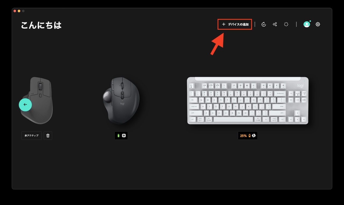The width and height of the screenshot is (344, 205).
Task: Select the MX Master mouse device image
Action: tap(37, 100)
